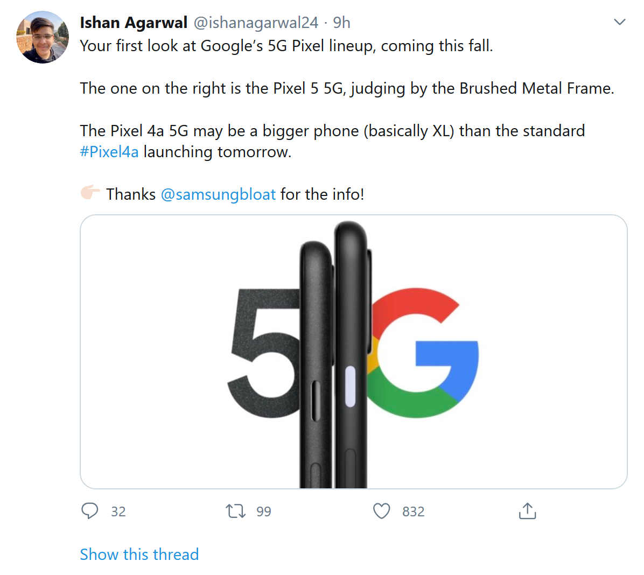Like the tweet with the heart icon
The width and height of the screenshot is (644, 575).
pos(382,511)
